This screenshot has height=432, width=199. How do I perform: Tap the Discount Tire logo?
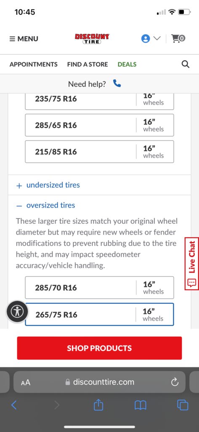point(92,39)
